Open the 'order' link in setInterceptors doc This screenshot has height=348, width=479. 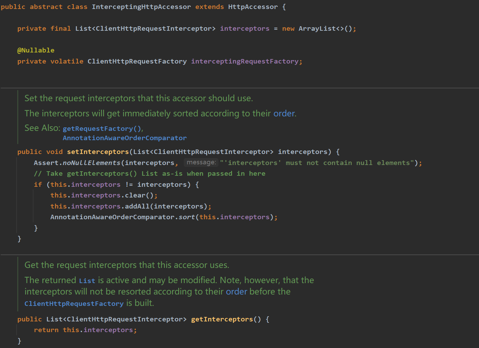(285, 114)
